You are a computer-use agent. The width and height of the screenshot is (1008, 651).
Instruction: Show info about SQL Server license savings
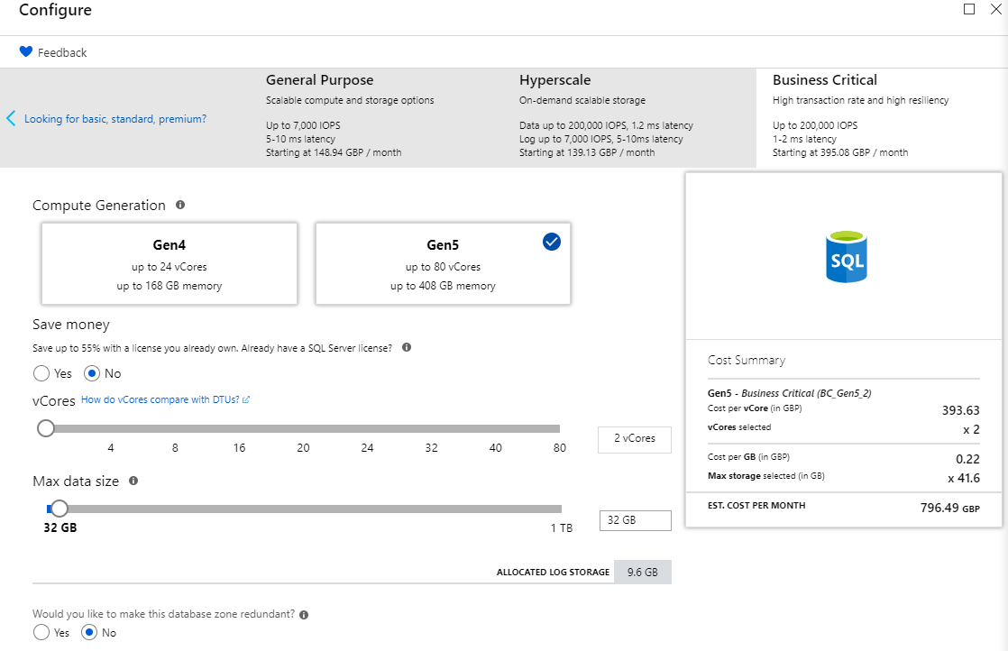[x=407, y=347]
